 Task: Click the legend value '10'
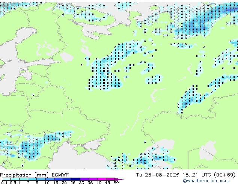tap(47, 182)
